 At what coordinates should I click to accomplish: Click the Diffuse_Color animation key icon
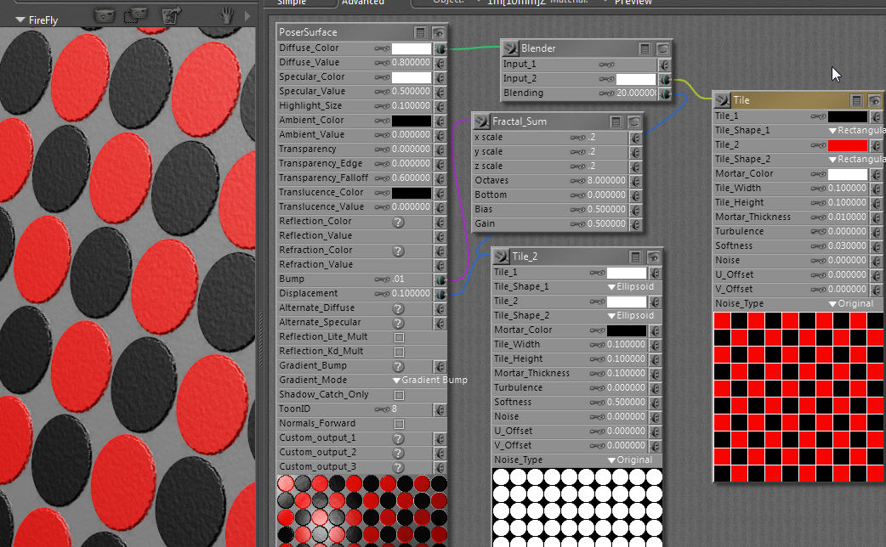[x=383, y=48]
